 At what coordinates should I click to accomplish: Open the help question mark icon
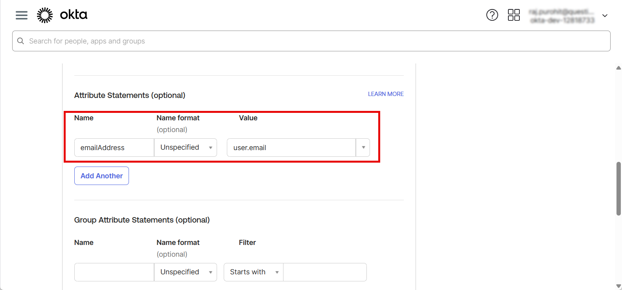pyautogui.click(x=492, y=15)
